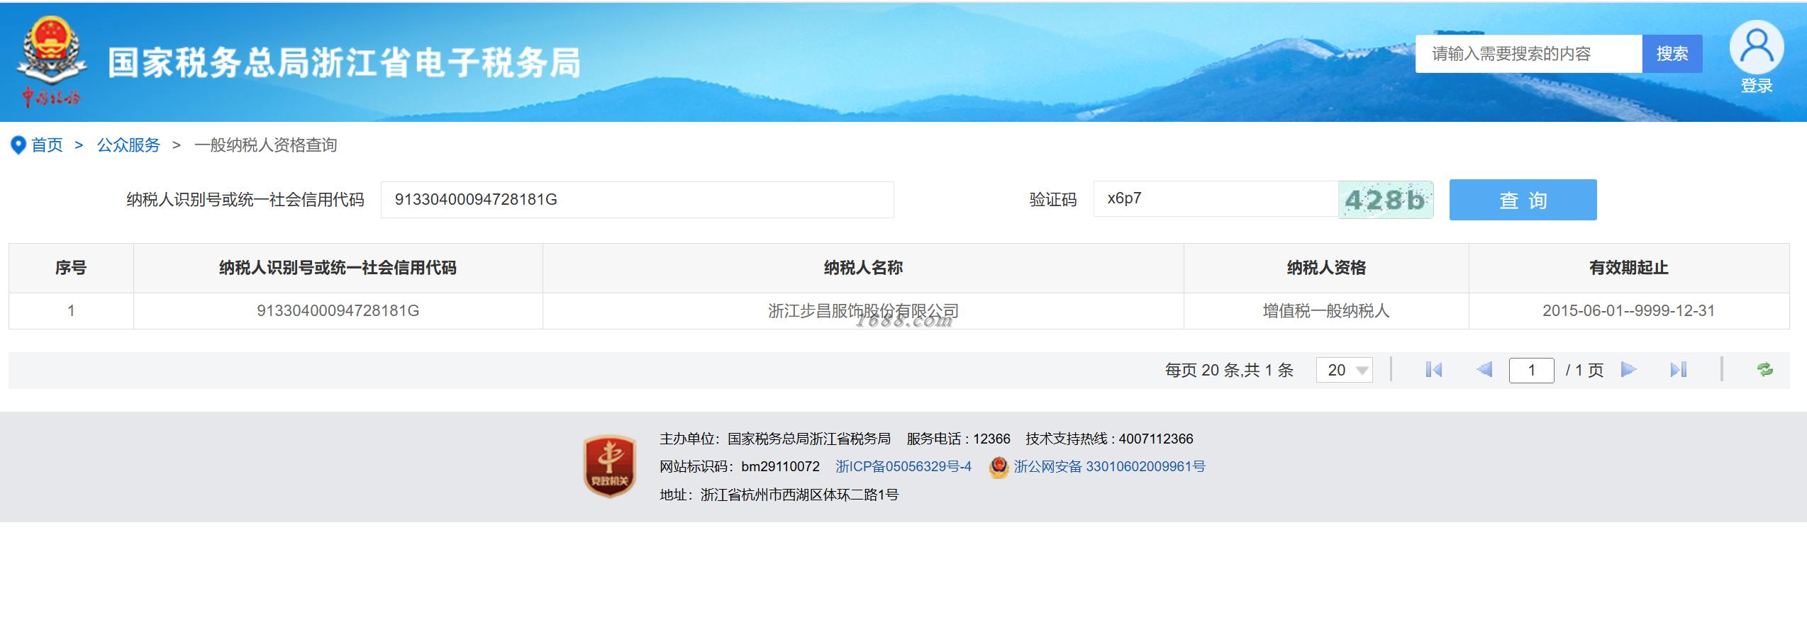Viewport: 1807px width, 637px height.
Task: Open the 浙ICP备05056329号-4 link
Action: 903,467
